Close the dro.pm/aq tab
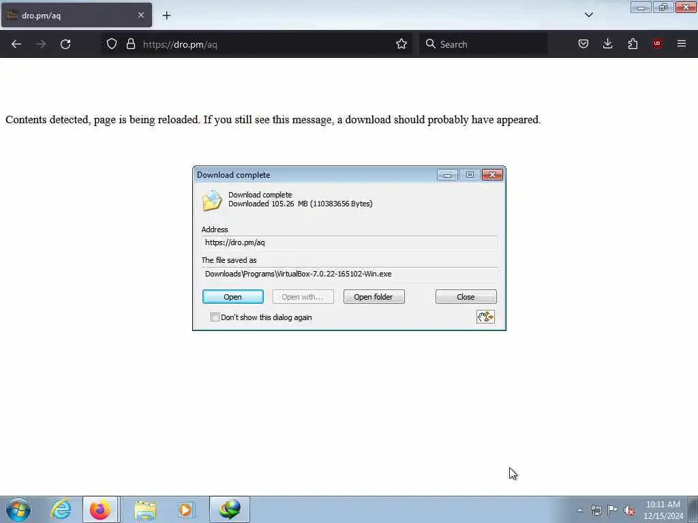698x523 pixels. point(141,15)
